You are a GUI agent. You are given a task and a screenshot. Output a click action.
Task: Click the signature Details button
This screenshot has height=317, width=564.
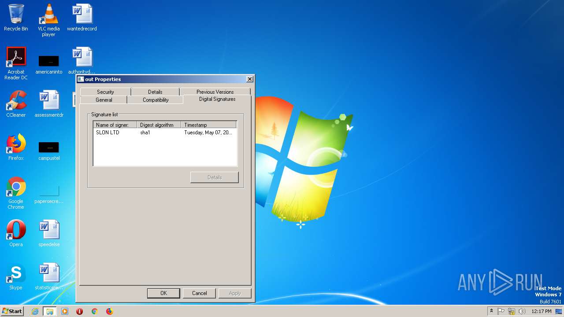pos(215,177)
